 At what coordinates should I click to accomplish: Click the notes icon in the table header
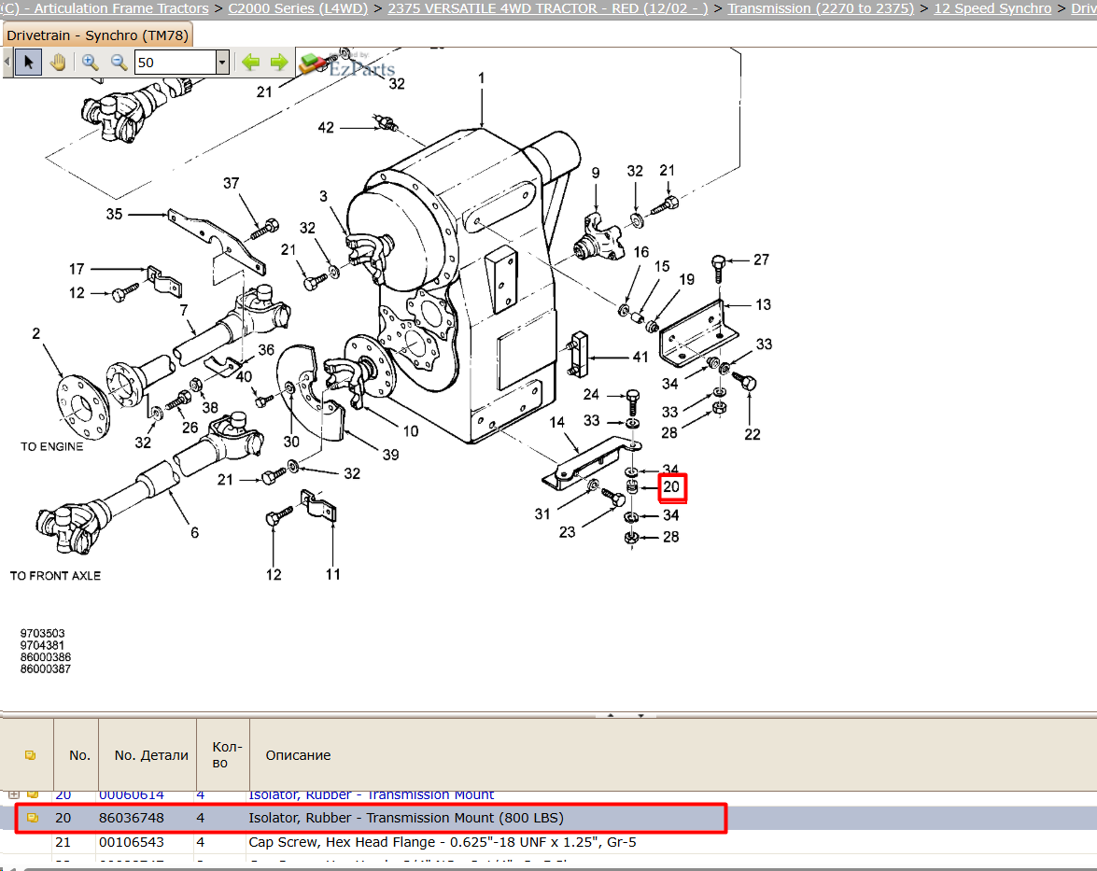[30, 755]
